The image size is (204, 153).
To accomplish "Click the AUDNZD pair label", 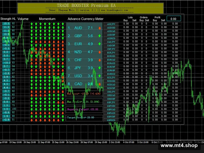I will (111, 38).
